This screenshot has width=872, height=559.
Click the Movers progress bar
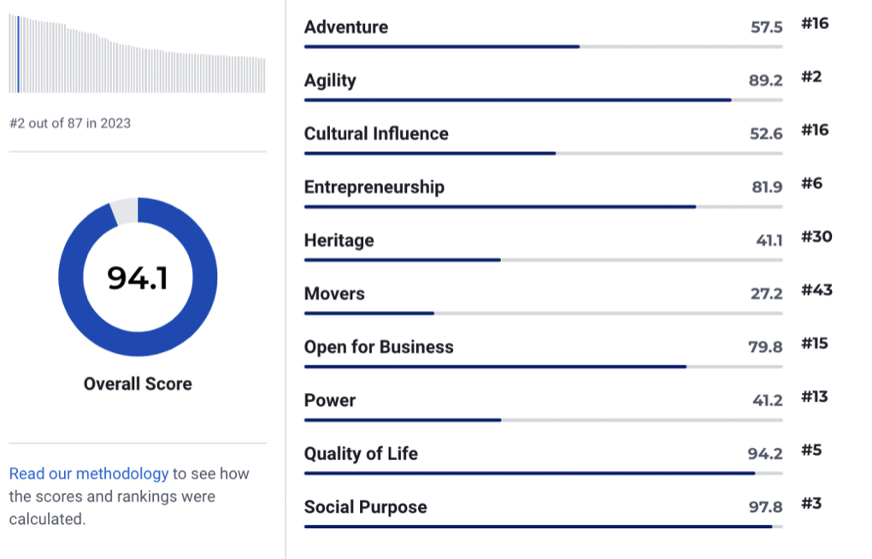tap(543, 314)
